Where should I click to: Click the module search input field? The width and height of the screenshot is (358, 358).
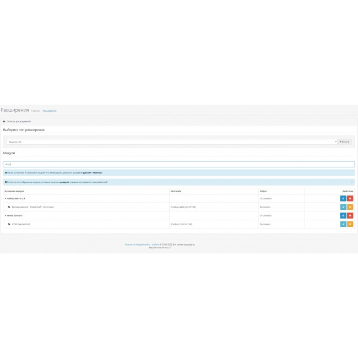coord(178,164)
